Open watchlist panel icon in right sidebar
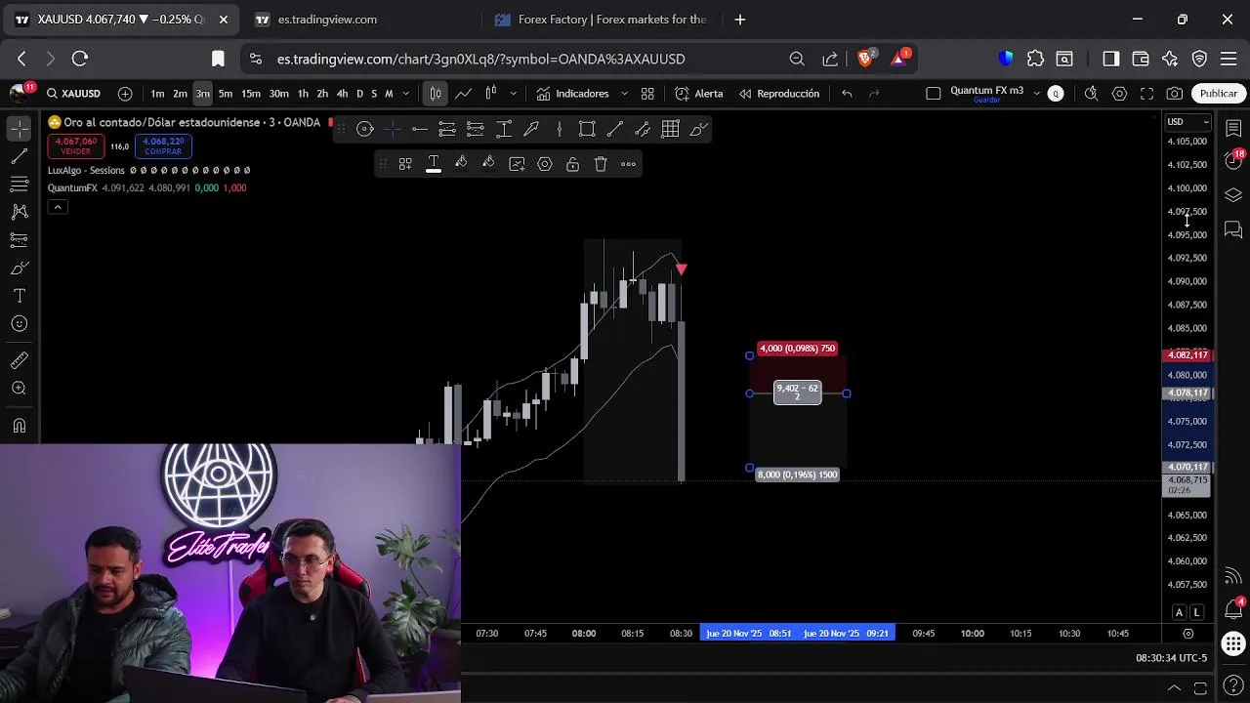Image resolution: width=1250 pixels, height=703 pixels. click(1233, 129)
